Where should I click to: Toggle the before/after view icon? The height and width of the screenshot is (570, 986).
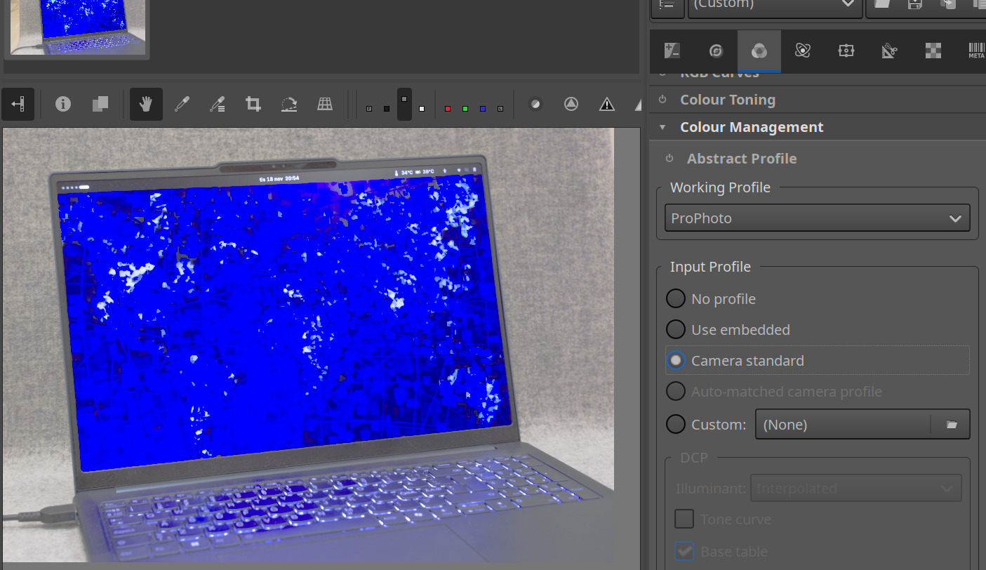100,105
